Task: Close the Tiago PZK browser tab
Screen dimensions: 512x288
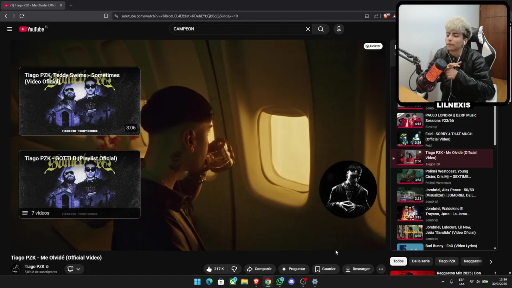Action: pyautogui.click(x=61, y=5)
